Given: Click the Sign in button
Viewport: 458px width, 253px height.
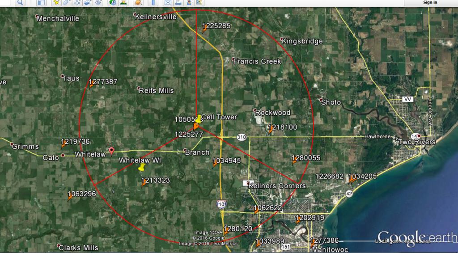Looking at the screenshot, I should point(430,3).
